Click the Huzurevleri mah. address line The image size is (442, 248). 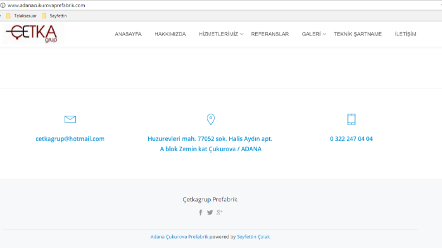(210, 138)
